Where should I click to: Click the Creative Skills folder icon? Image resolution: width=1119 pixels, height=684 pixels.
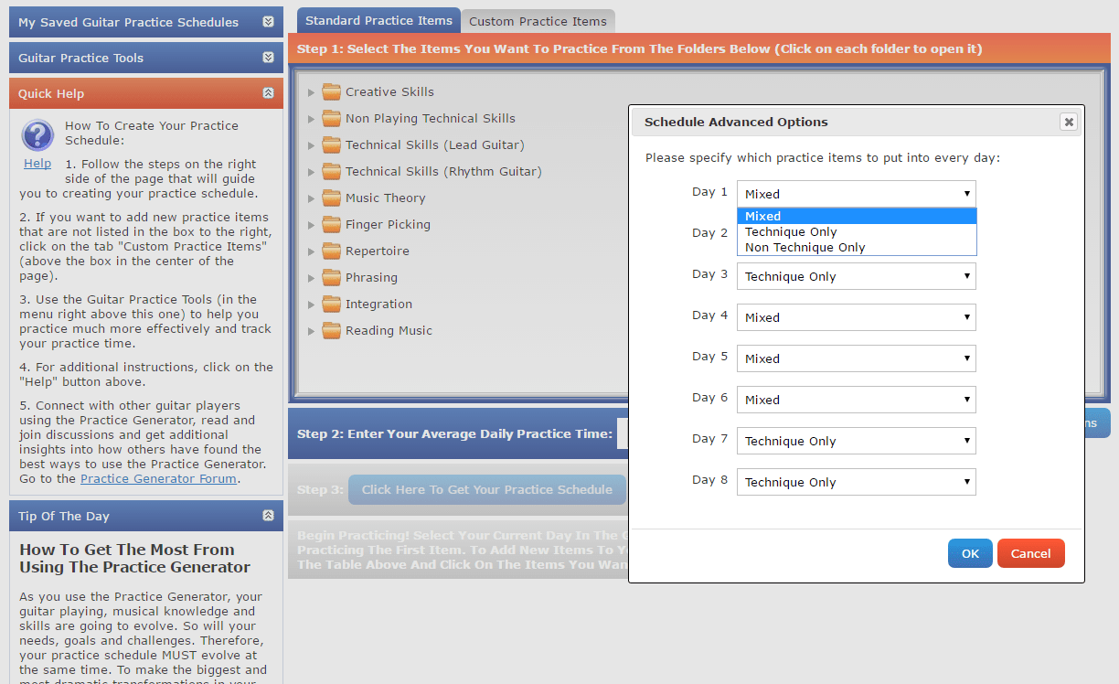point(331,91)
